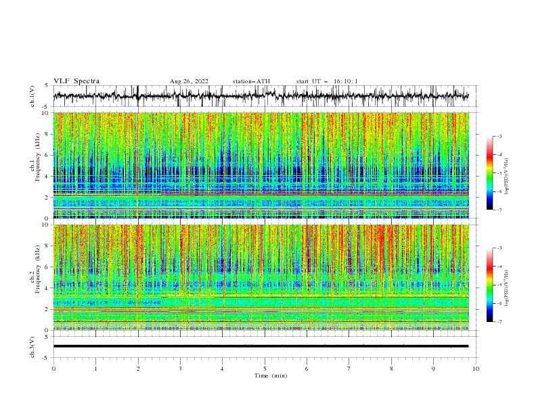Click the "ch.3(V)" axis label
Screen dimensions: 536x414
(x=32, y=347)
